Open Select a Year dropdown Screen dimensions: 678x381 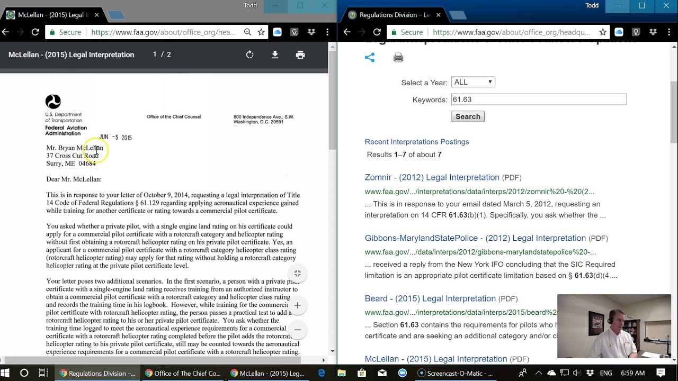[x=473, y=82]
